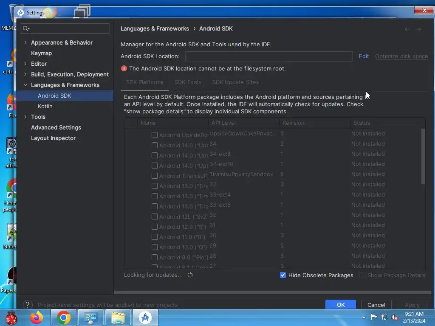Check the Android 12.0 ("S") checkbox

[x=155, y=227]
